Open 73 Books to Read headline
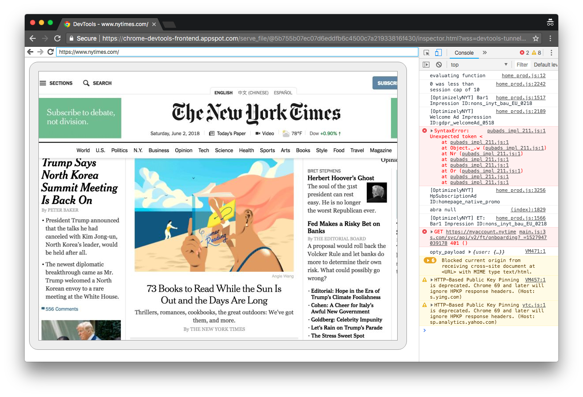This screenshot has width=583, height=397. click(214, 294)
